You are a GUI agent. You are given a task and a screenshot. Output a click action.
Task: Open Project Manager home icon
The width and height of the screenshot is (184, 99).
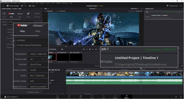tap(176, 97)
